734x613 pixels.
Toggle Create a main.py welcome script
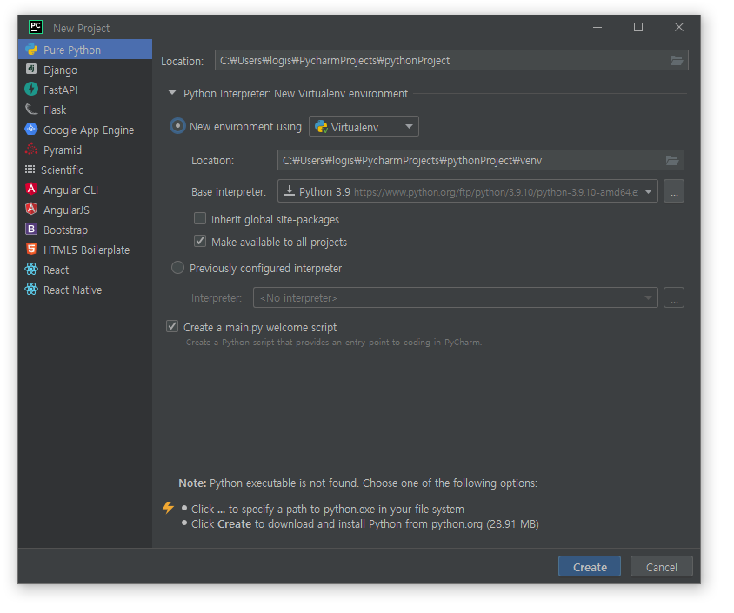click(x=172, y=327)
